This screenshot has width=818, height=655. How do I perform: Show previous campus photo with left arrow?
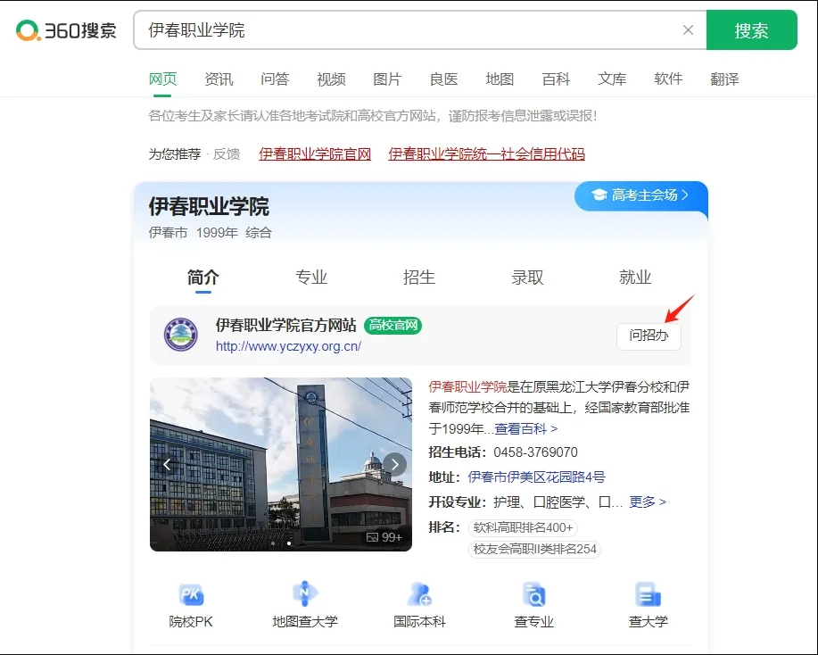[x=167, y=464]
